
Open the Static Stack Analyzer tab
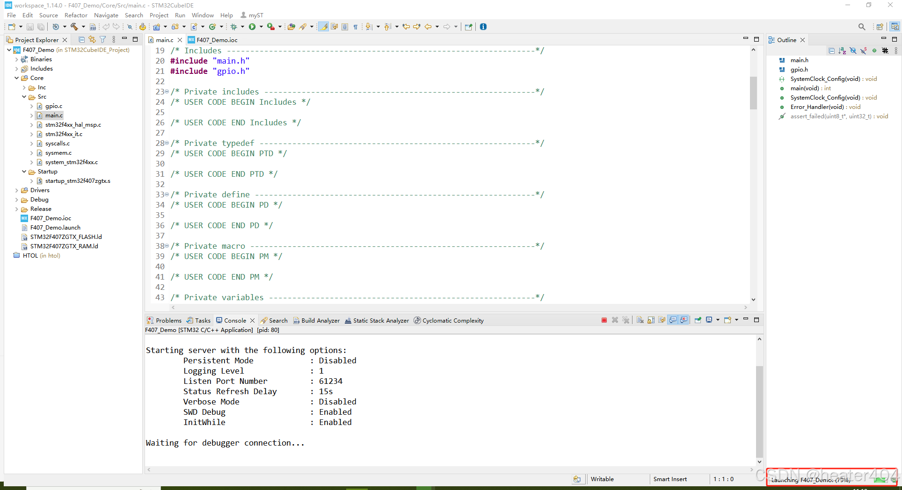pos(377,320)
